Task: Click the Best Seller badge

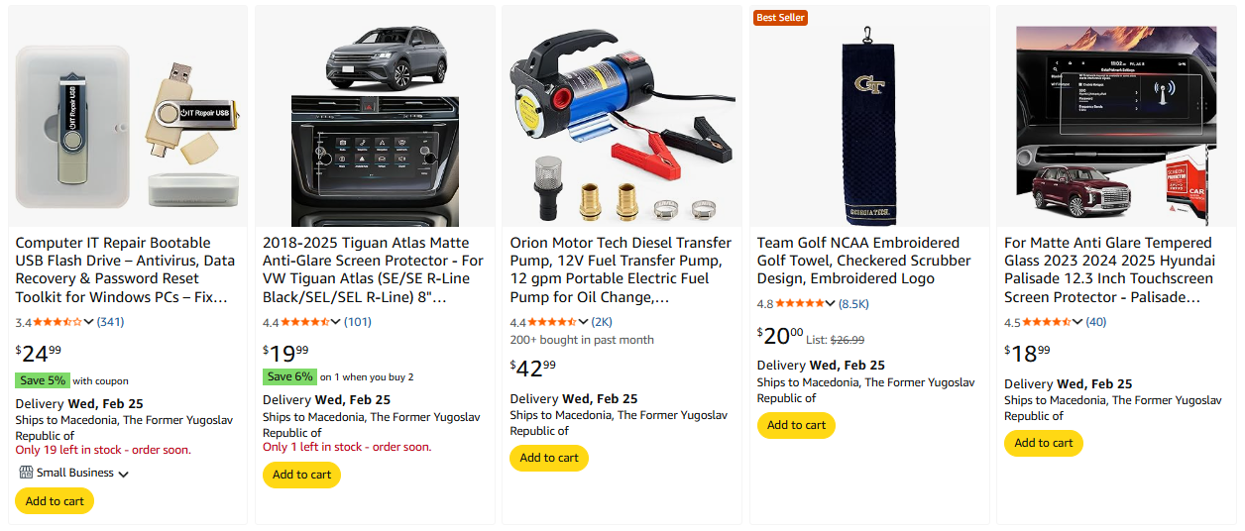Action: pos(781,18)
